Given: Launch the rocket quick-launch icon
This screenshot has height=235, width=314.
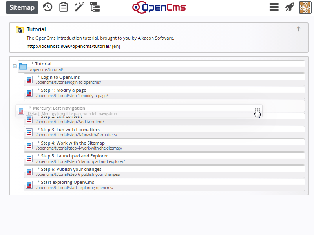Looking at the screenshot, I should pos(290,7).
